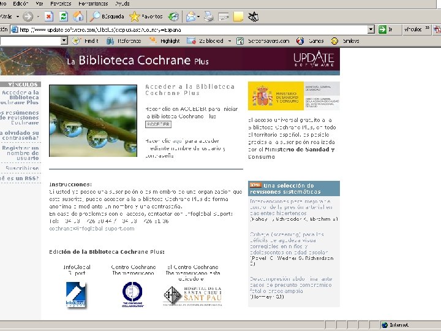Refresh the page with green arrows icon
This screenshot has width=441, height=331.
pos(64,17)
